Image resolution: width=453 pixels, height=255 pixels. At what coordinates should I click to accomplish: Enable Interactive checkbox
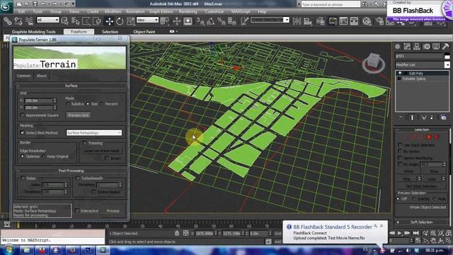77,211
